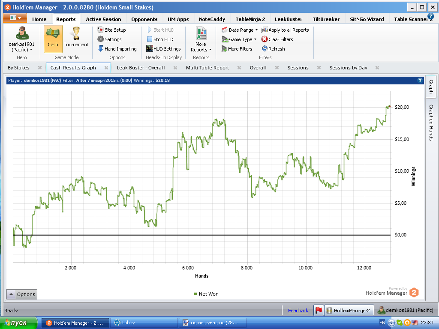
Task: Switch to the By Stakes report tab
Action: tap(18, 68)
